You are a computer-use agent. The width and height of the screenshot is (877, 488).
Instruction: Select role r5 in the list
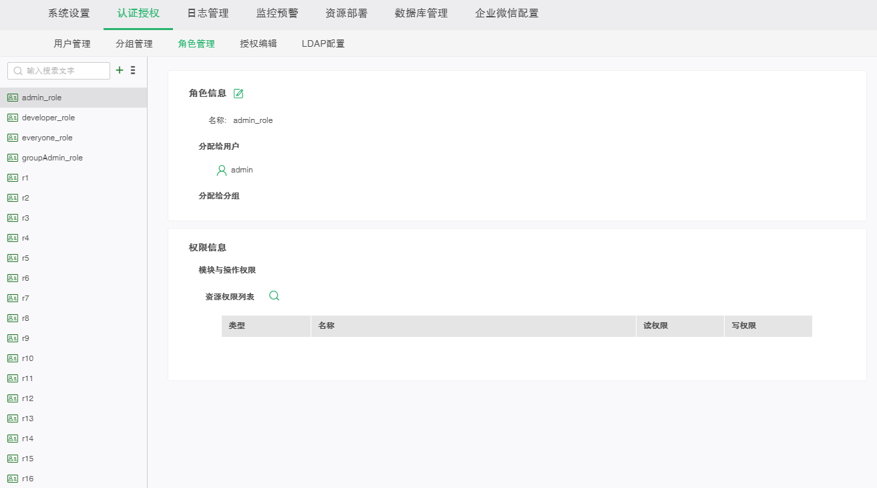[x=25, y=258]
